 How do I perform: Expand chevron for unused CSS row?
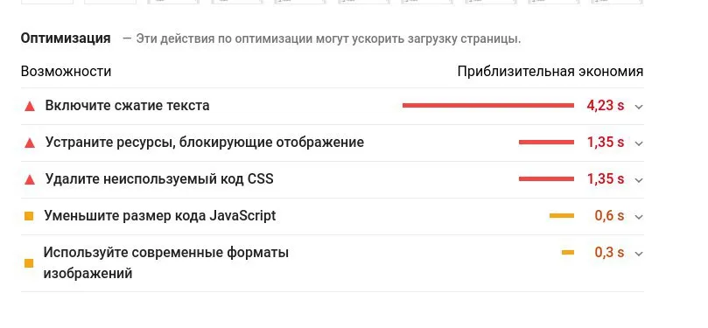pyautogui.click(x=639, y=180)
